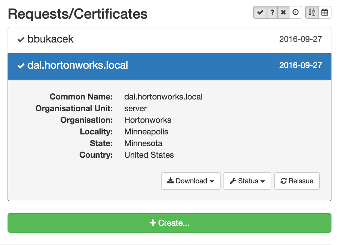Click the Locality value Minneapolis
The height and width of the screenshot is (245, 339).
pyautogui.click(x=146, y=132)
